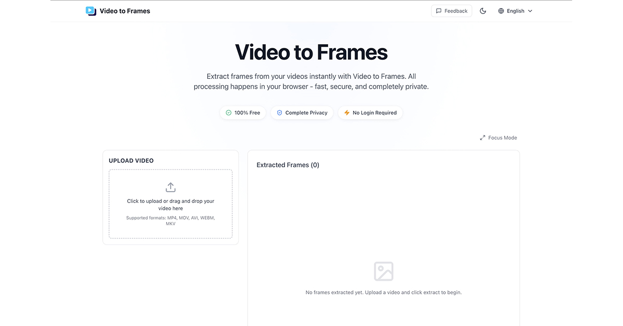Click the image placeholder icon in Extracted Frames

384,270
